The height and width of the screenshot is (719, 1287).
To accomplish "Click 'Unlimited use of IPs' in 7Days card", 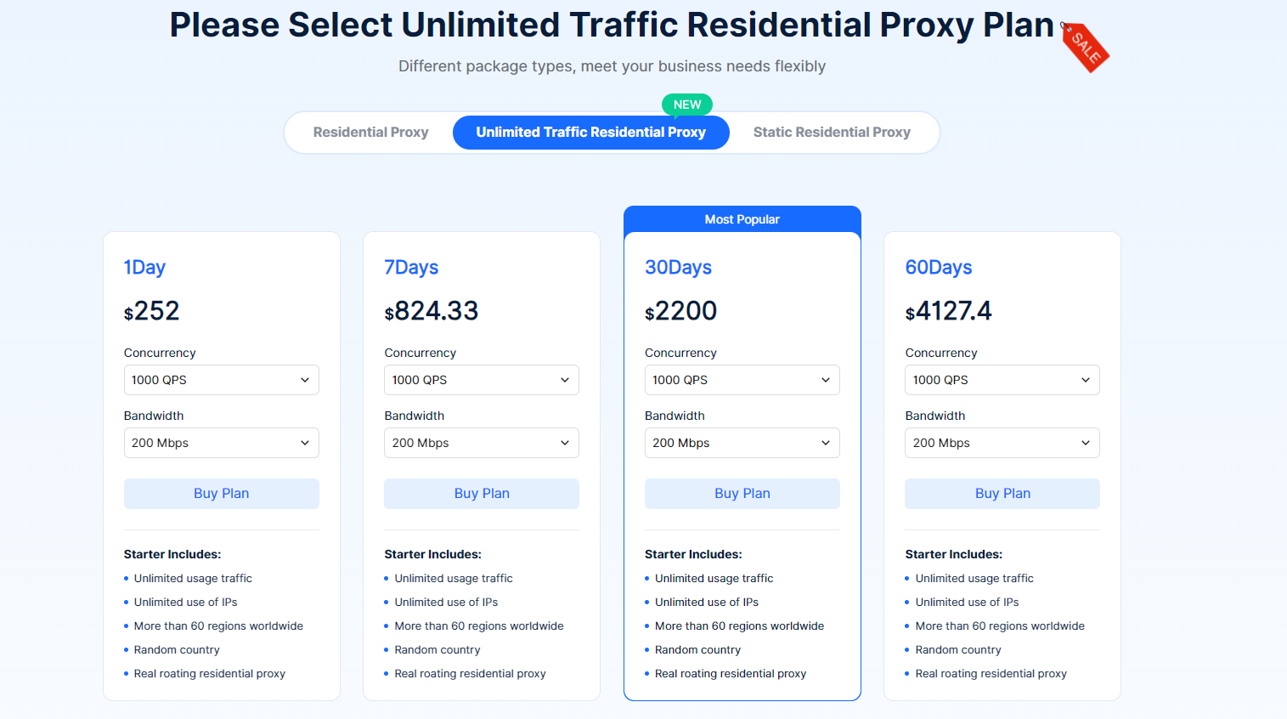I will tap(446, 602).
